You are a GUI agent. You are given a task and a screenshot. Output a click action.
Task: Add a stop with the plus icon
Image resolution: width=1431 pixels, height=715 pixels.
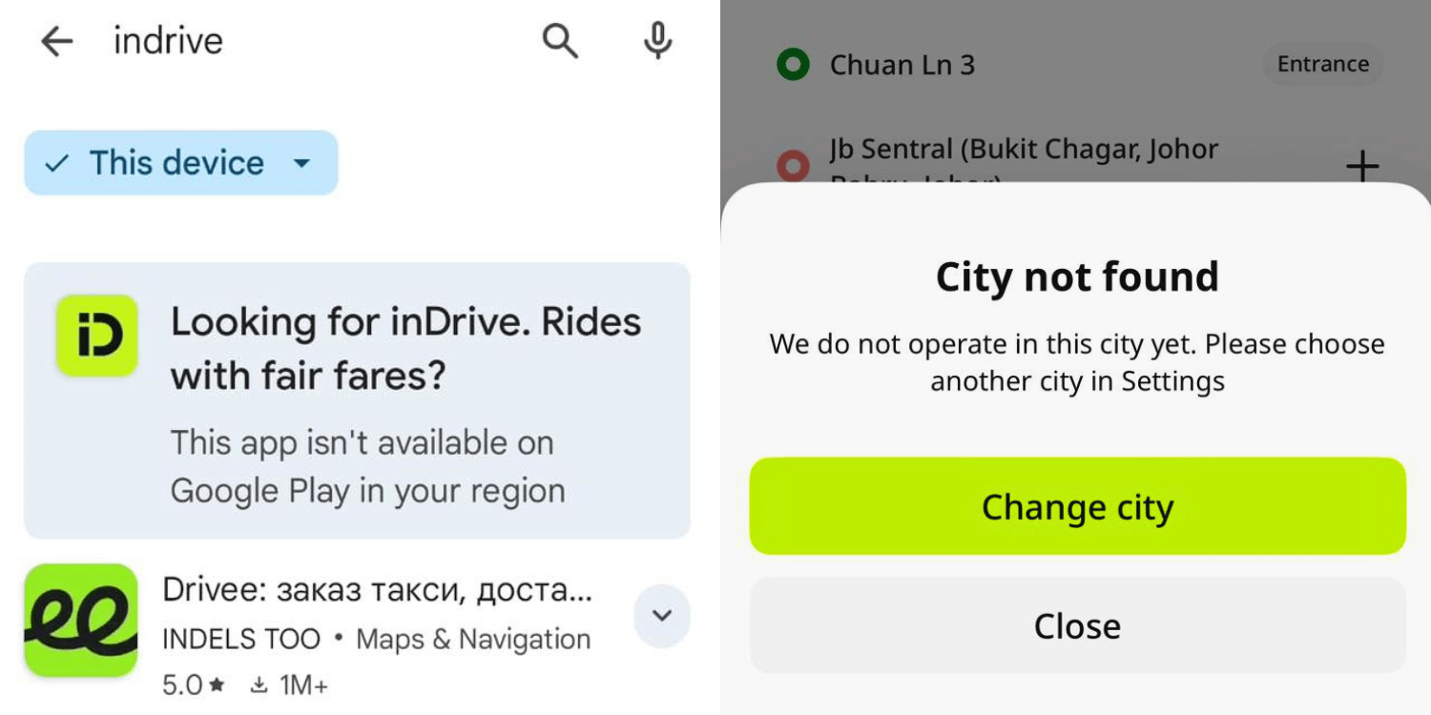coord(1362,166)
